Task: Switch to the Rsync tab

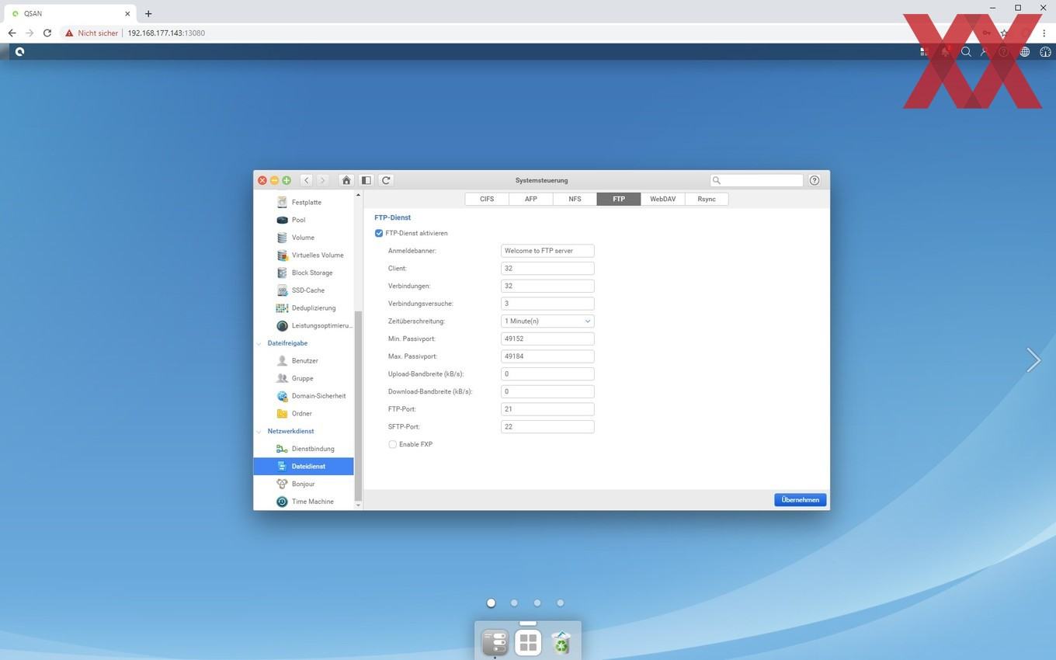Action: [707, 199]
